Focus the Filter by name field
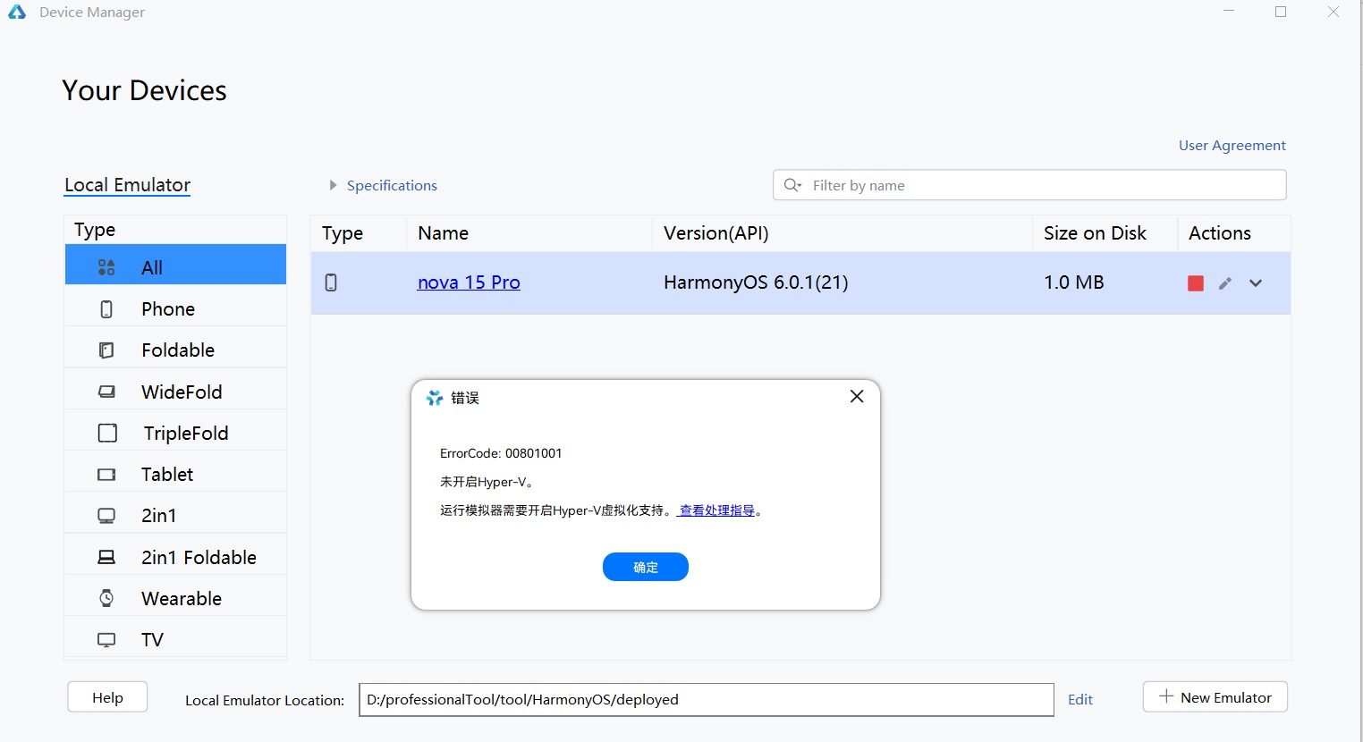The width and height of the screenshot is (1363, 742). tap(1029, 185)
